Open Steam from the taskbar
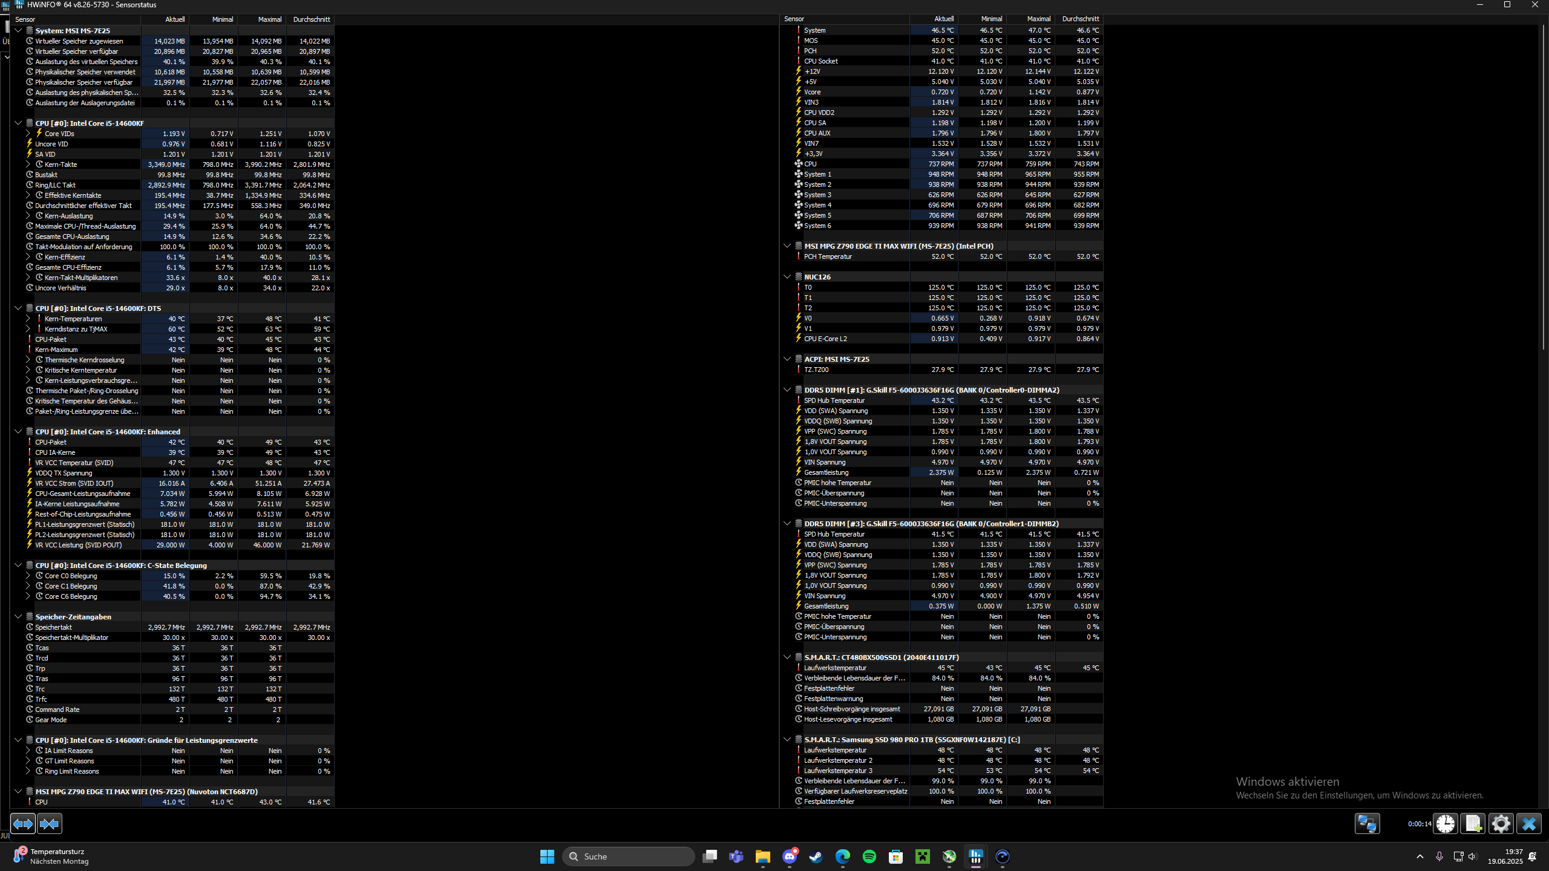 [x=816, y=856]
